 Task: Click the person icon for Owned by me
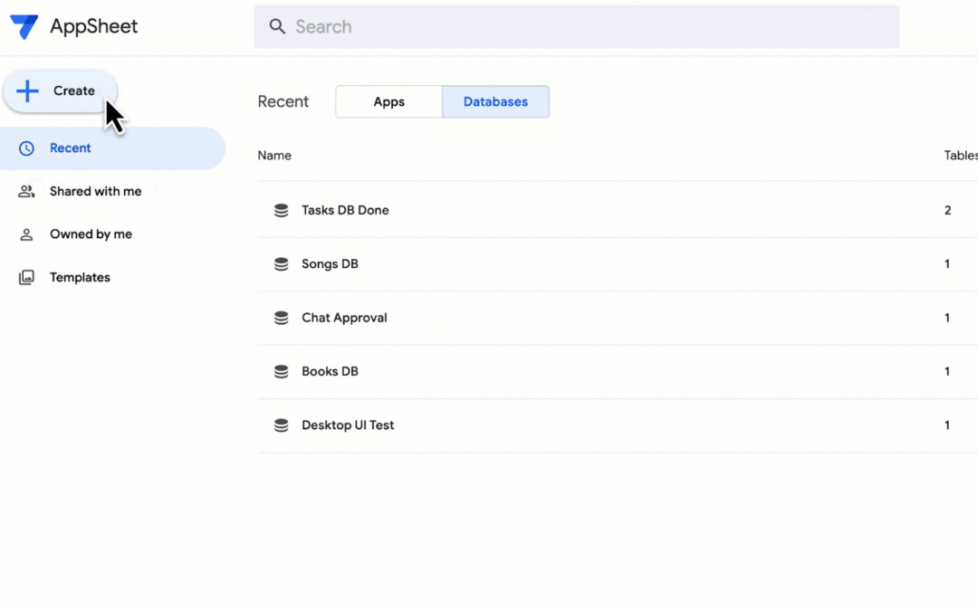tap(26, 234)
